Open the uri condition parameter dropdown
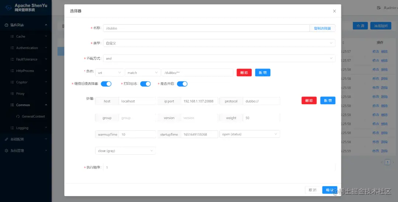 (110, 73)
